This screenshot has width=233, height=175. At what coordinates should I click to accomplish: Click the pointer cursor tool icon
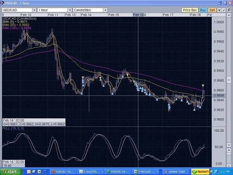tap(219, 10)
